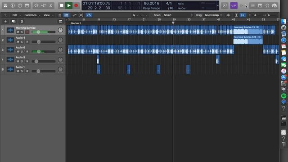Select the Audio 5 track waveform icon
The width and height of the screenshot is (288, 162).
point(10,59)
